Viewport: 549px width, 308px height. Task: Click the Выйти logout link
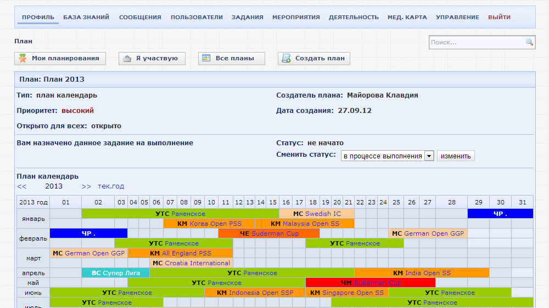pyautogui.click(x=499, y=17)
